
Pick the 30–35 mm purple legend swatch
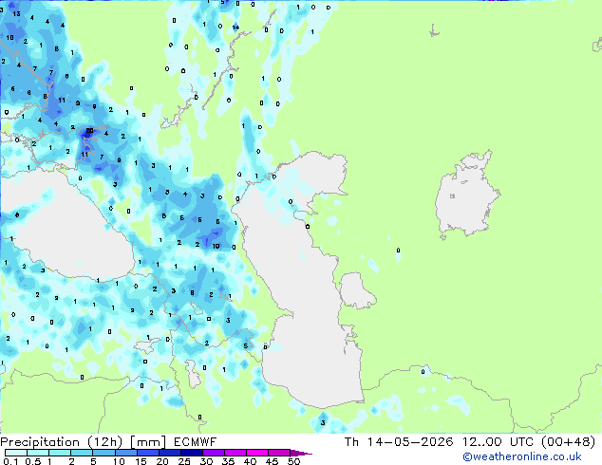(214, 453)
